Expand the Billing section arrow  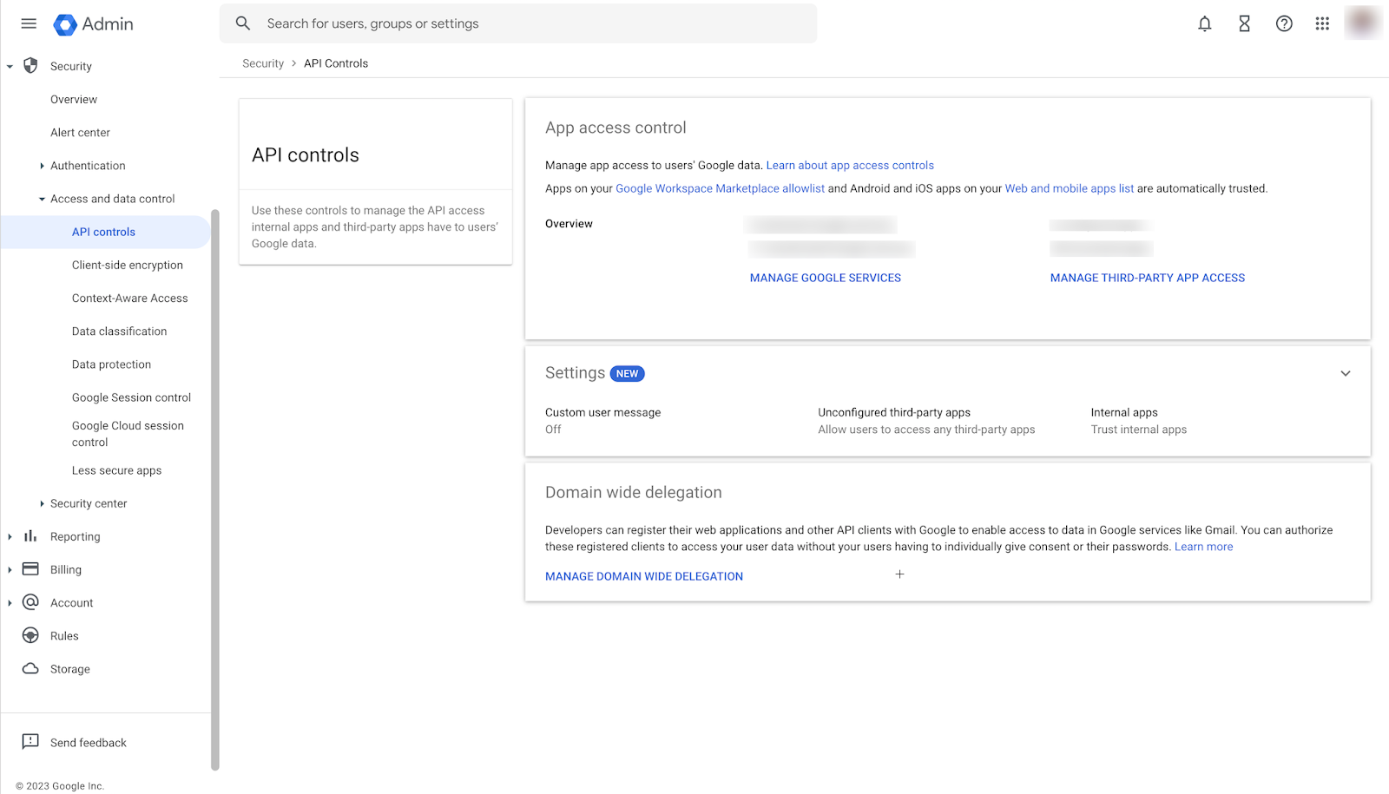10,569
